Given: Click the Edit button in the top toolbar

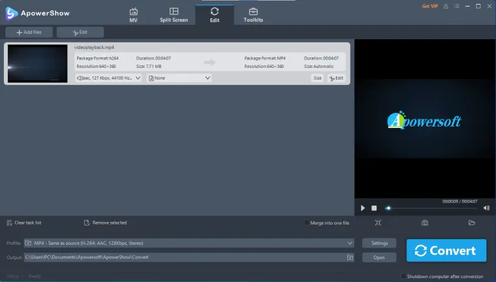Looking at the screenshot, I should pyautogui.click(x=80, y=32).
